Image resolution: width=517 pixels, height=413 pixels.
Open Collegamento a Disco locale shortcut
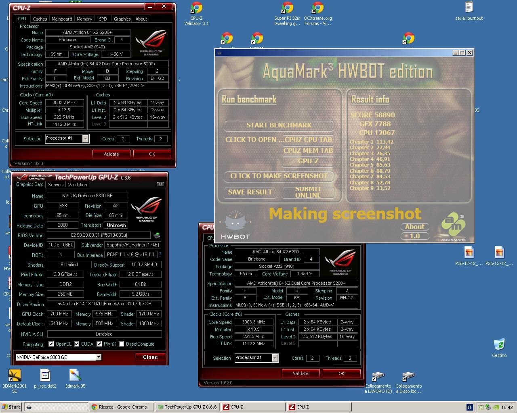[x=408, y=382]
